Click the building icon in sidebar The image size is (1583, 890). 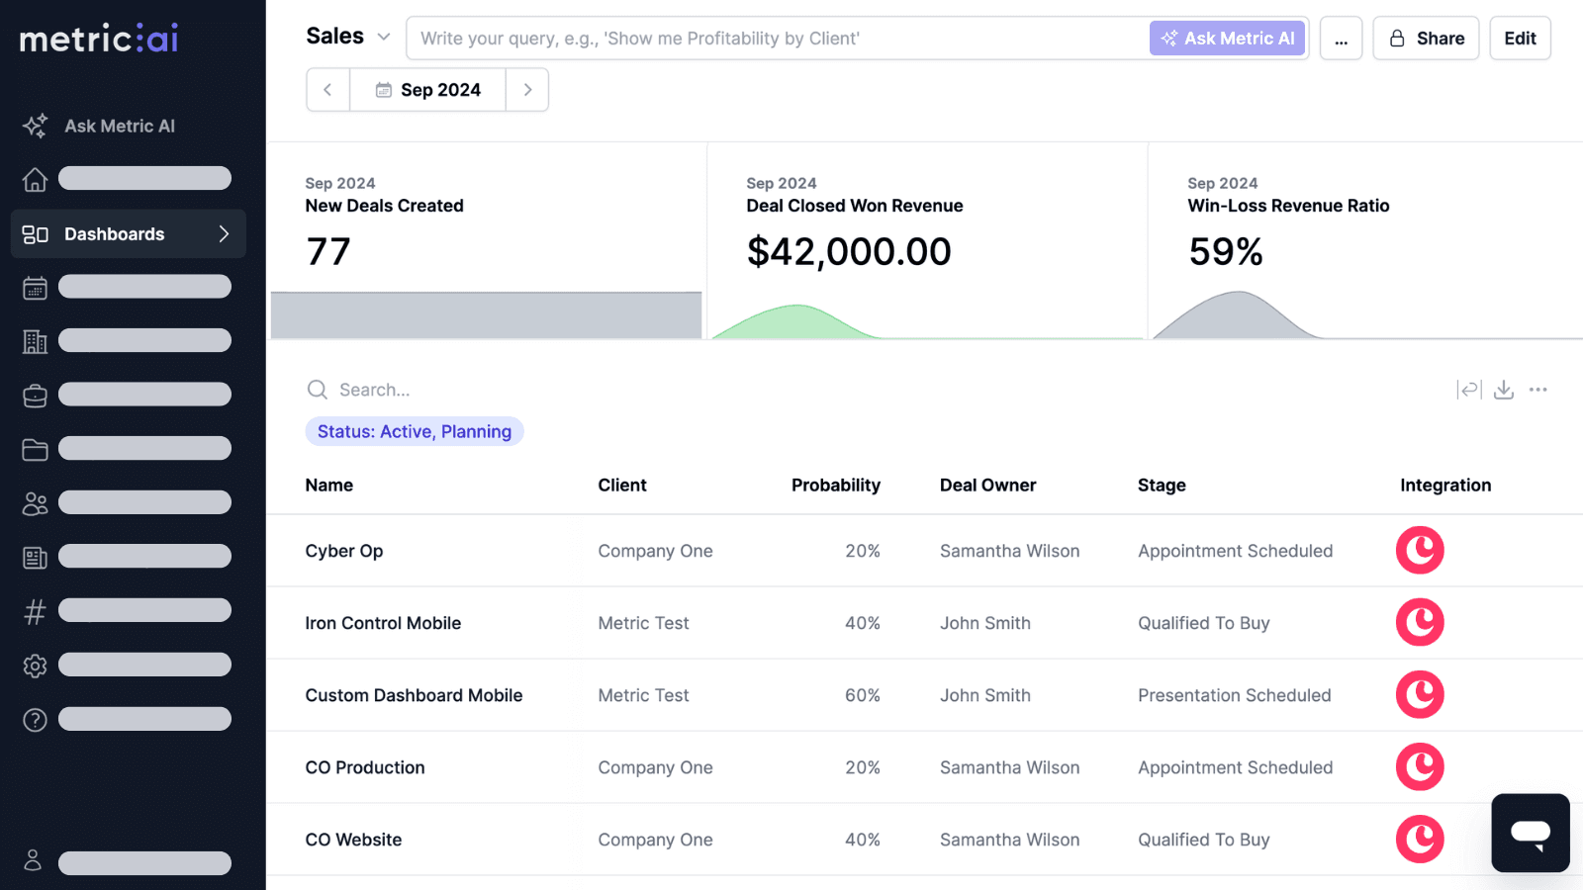[x=35, y=341]
